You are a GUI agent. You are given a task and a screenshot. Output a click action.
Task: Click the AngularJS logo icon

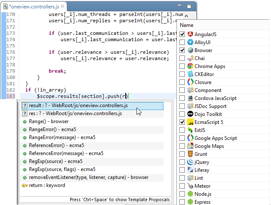pyautogui.click(x=190, y=34)
